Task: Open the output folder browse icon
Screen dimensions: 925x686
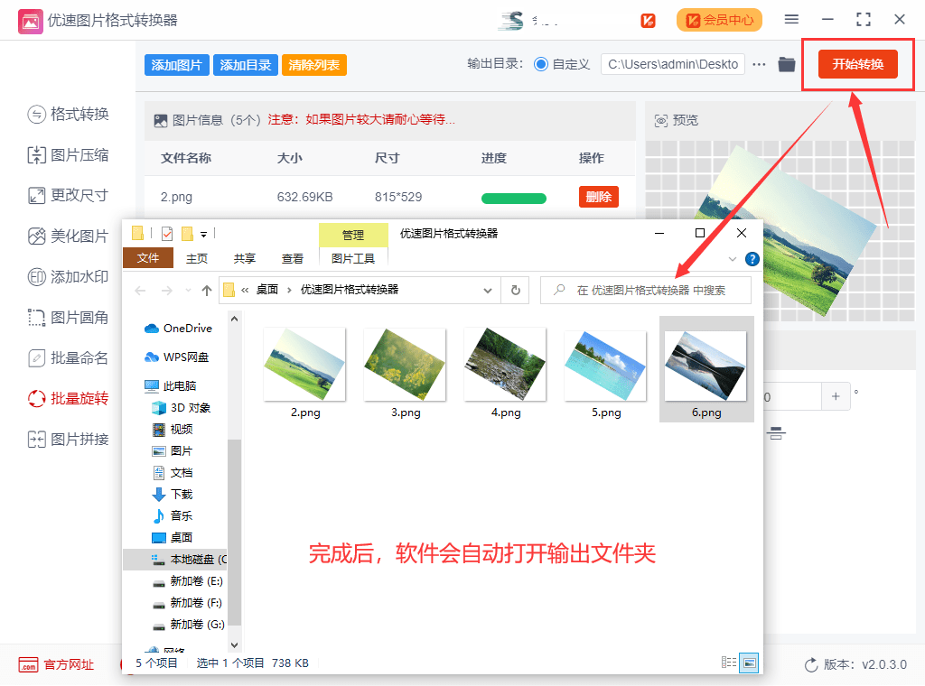Action: [x=787, y=64]
